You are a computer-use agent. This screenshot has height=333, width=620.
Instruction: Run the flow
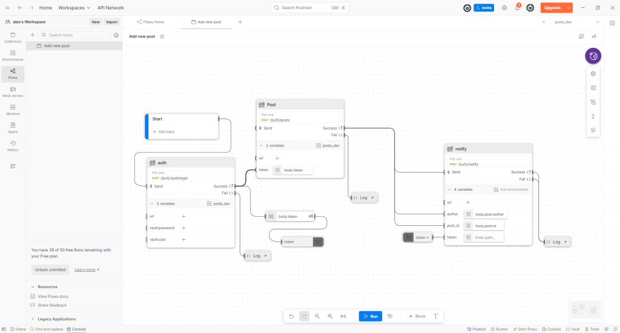(371, 316)
